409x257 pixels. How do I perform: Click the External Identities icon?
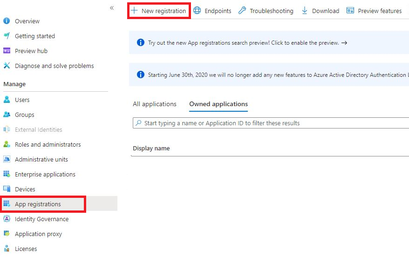click(7, 129)
